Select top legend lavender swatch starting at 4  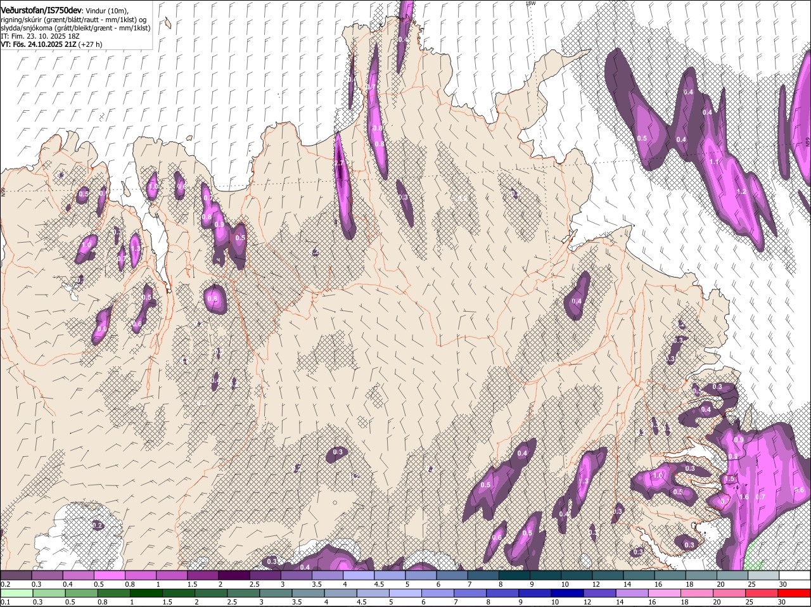point(359,575)
